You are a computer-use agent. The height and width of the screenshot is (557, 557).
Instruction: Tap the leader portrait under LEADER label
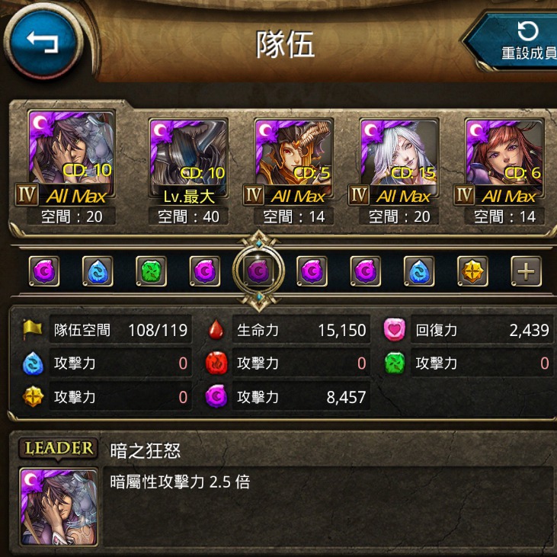[59, 507]
